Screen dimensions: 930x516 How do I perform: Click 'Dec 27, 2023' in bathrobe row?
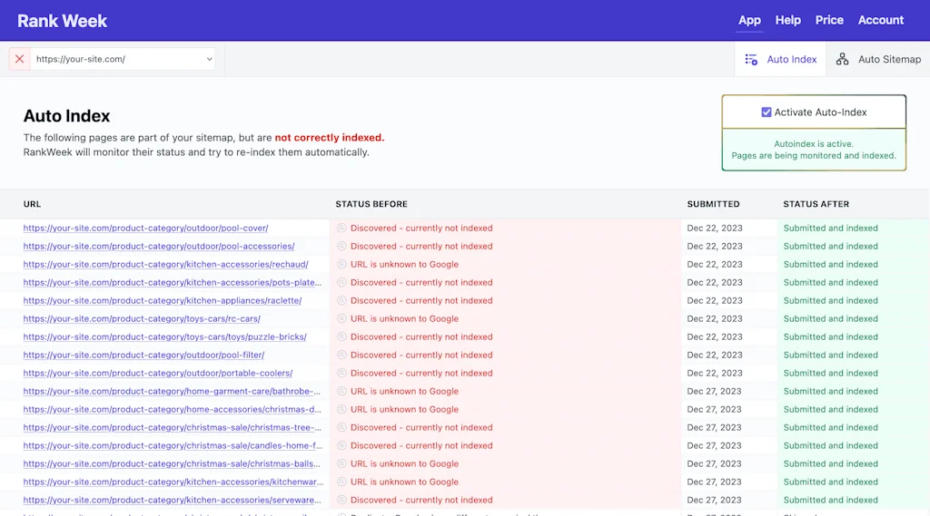tap(714, 391)
